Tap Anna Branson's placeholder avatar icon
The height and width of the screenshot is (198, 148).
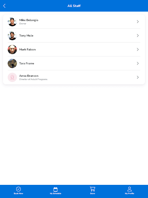[12, 77]
